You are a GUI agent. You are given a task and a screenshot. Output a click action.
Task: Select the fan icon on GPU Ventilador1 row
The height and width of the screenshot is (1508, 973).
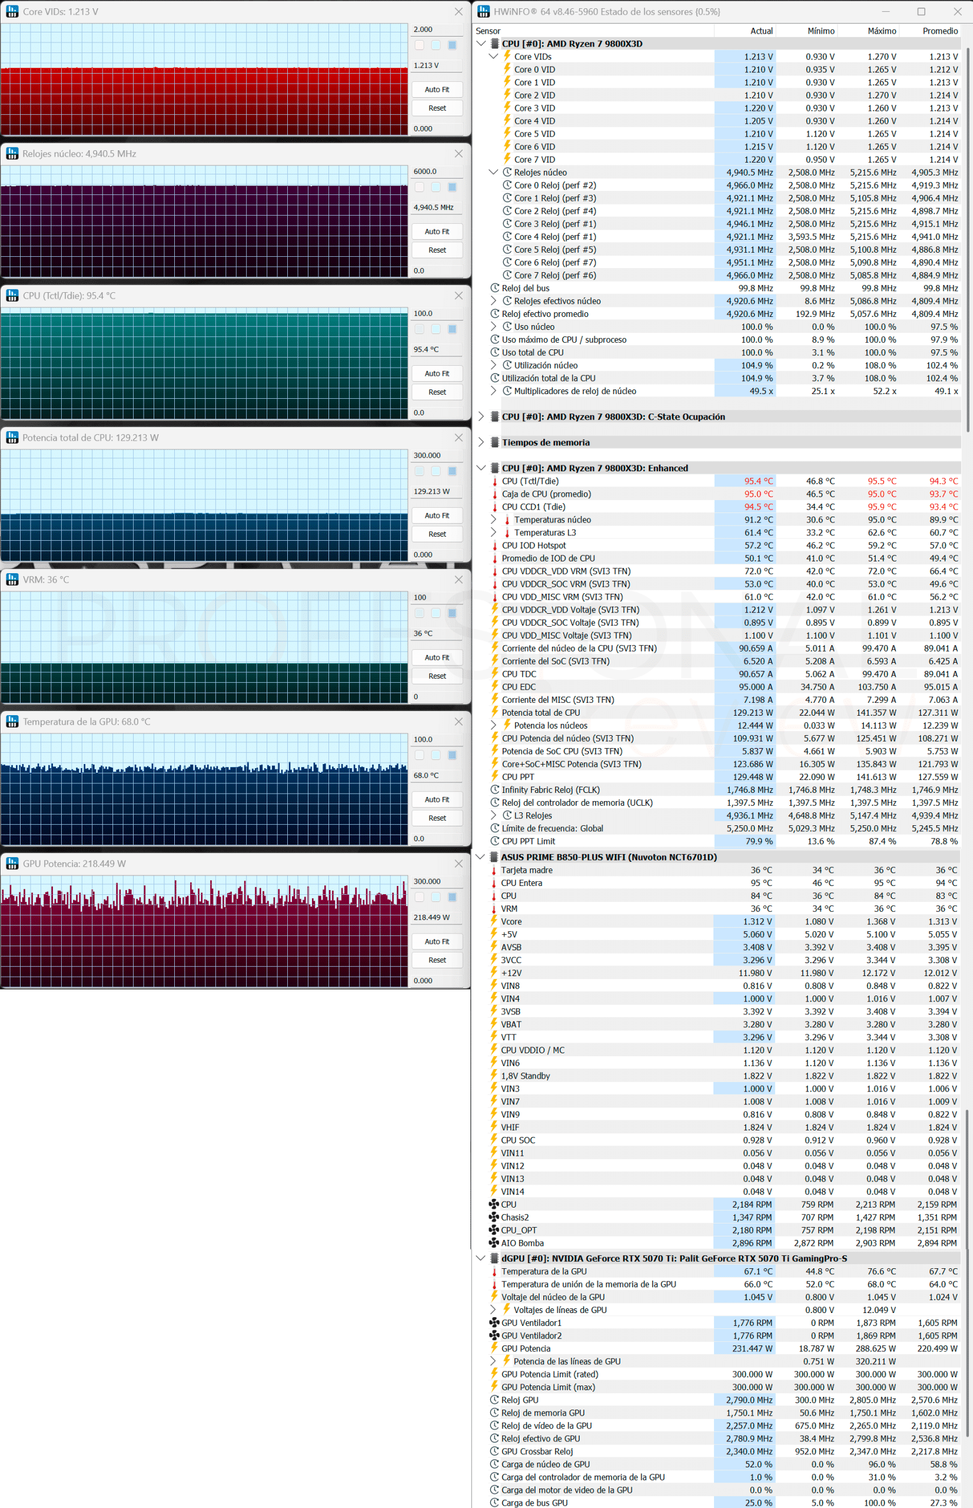click(494, 1323)
